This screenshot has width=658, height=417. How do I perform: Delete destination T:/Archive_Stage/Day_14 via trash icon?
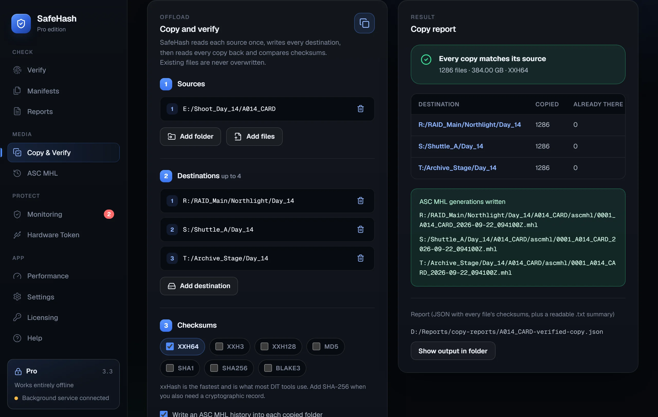point(360,258)
